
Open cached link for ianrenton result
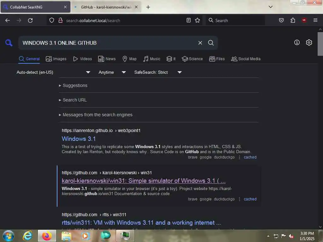coord(250,157)
